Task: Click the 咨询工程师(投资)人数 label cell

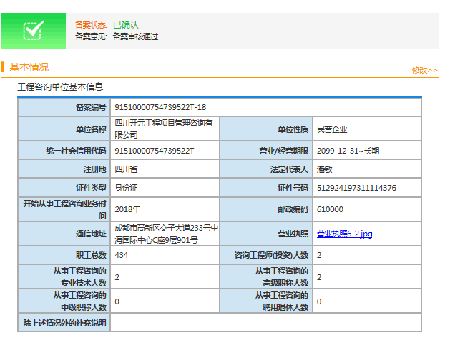Action: pyautogui.click(x=266, y=255)
